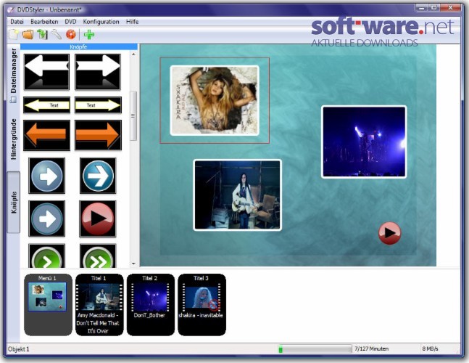The image size is (469, 363).
Task: Open the Datei menu
Action: (17, 22)
